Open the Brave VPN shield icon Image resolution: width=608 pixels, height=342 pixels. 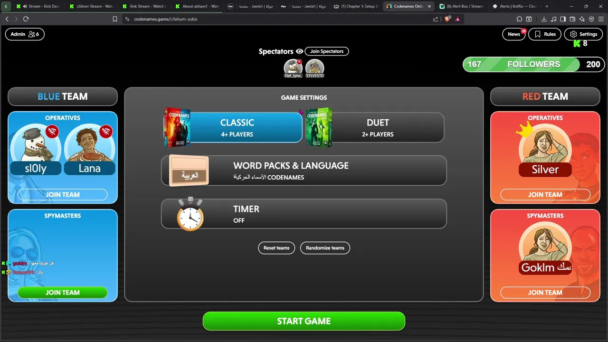[591, 19]
